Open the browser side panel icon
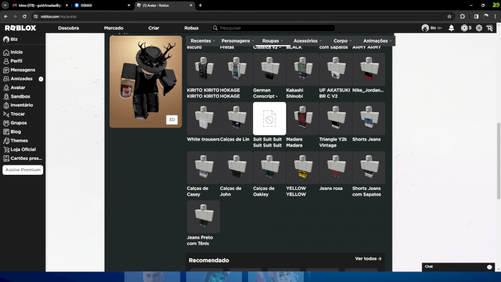This screenshot has width=501, height=282. pos(476,17)
